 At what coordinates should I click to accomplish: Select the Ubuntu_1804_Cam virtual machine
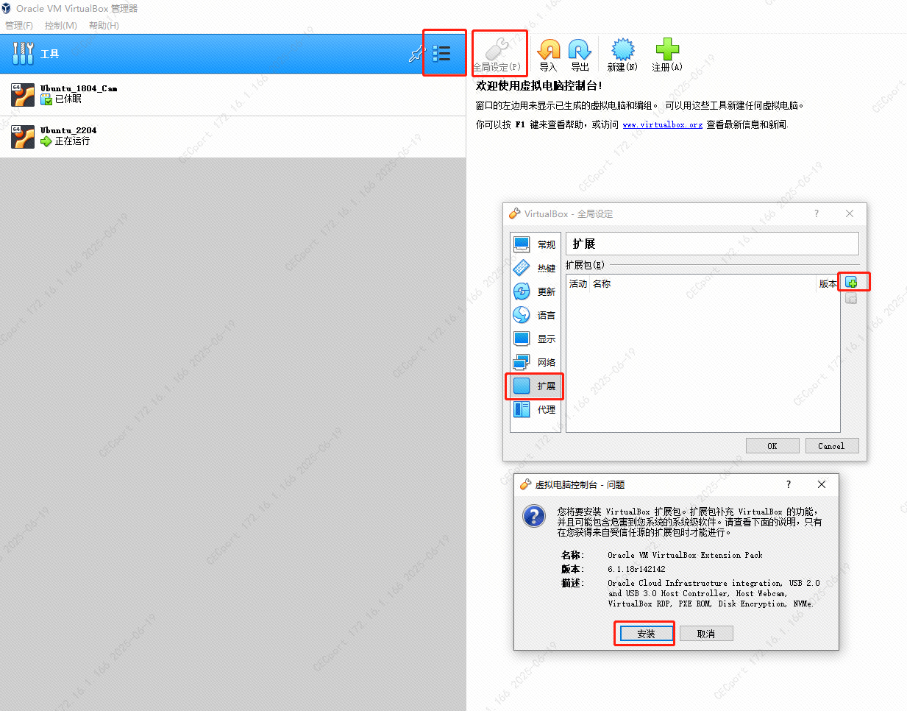click(232, 94)
